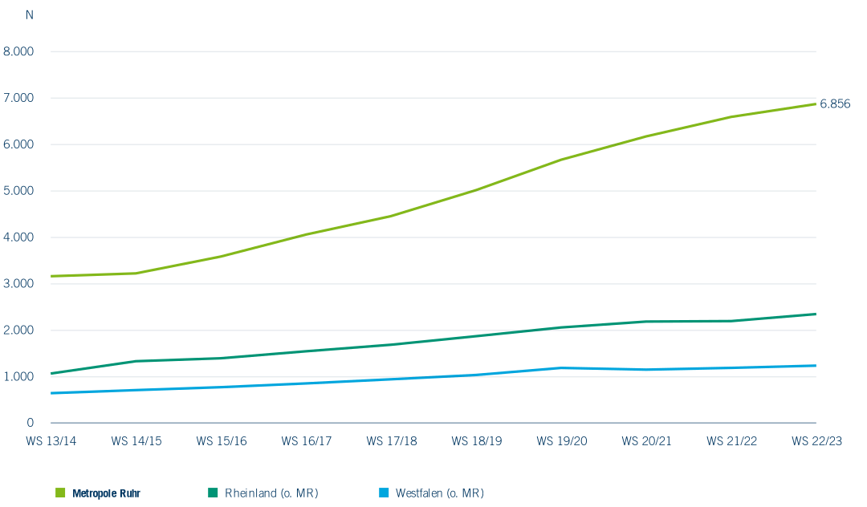Click the 3.000 y-axis value

coord(18,284)
